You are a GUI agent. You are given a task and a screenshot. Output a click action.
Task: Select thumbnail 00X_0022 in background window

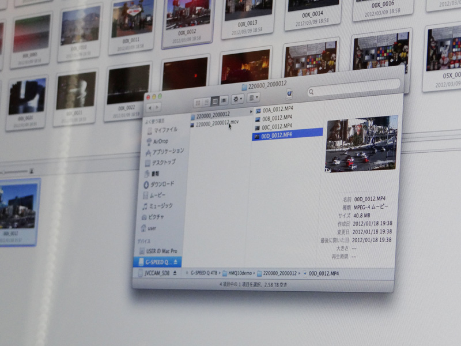[127, 91]
